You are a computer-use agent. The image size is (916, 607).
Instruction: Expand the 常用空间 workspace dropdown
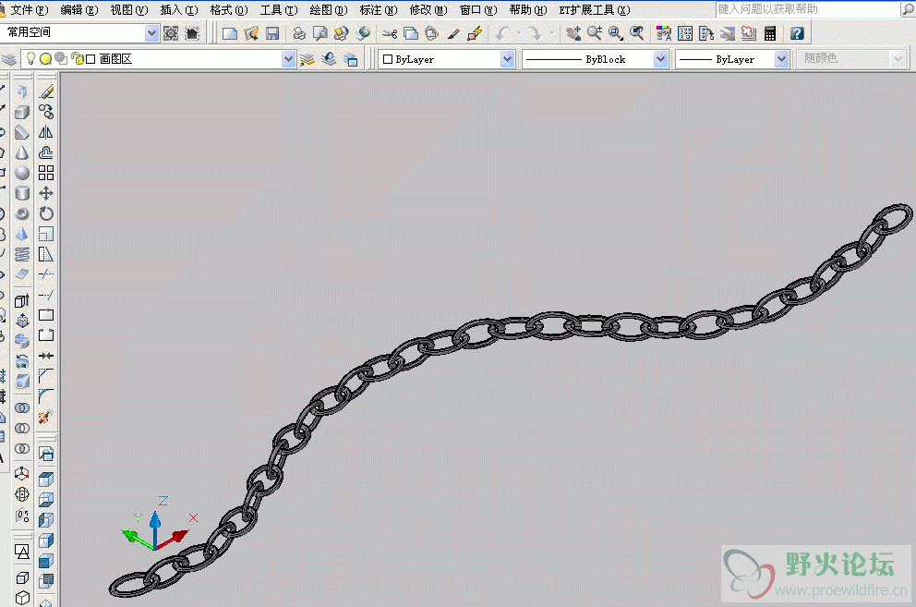tap(151, 32)
